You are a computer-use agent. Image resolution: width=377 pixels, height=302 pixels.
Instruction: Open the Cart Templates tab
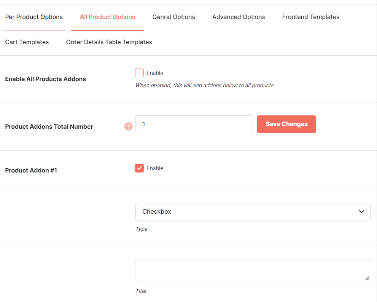point(27,42)
